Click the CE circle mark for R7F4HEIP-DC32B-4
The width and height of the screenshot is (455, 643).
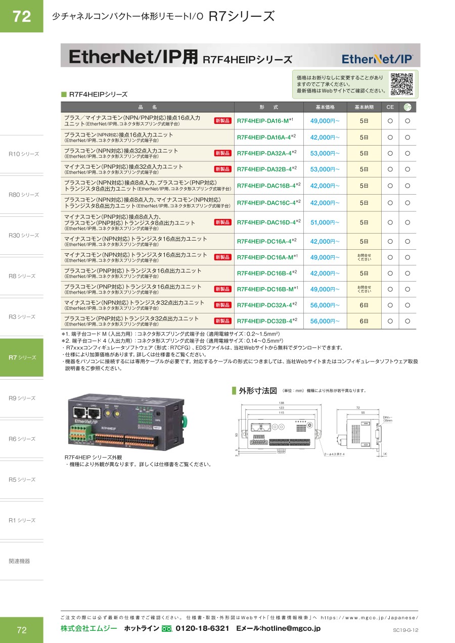390,321
